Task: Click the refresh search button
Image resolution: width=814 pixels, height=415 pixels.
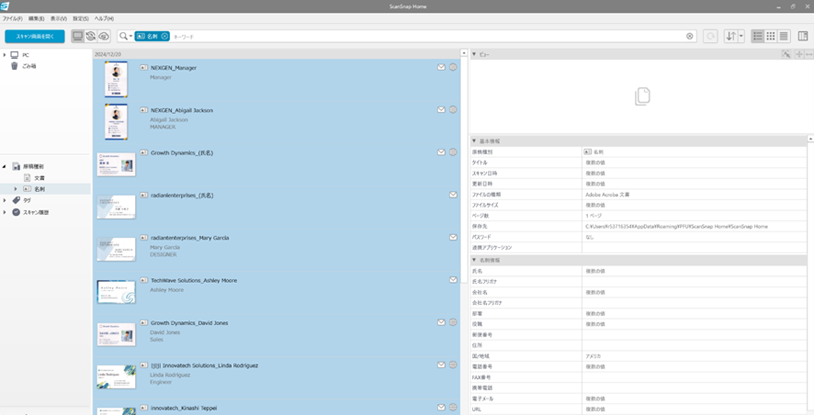Action: coord(710,36)
